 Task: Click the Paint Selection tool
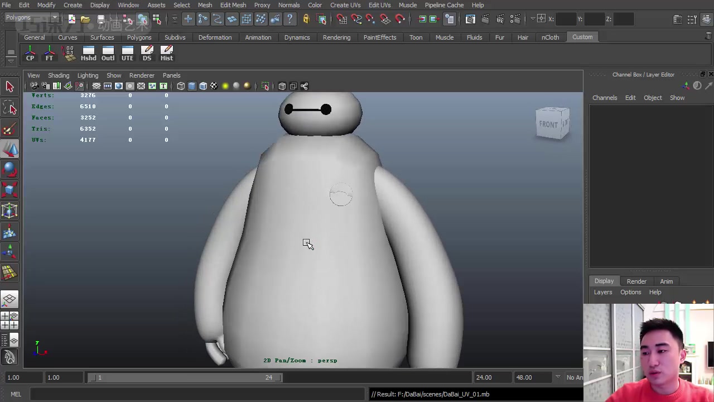coord(9,129)
